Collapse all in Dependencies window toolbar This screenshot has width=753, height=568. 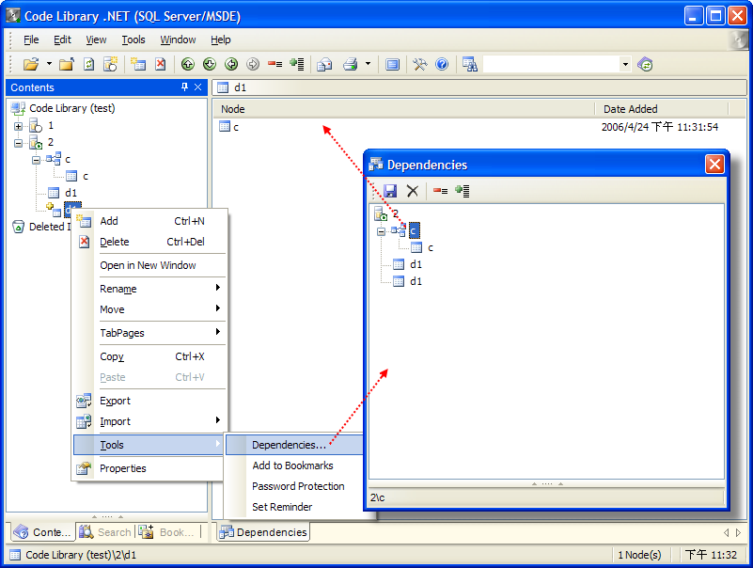tap(440, 191)
